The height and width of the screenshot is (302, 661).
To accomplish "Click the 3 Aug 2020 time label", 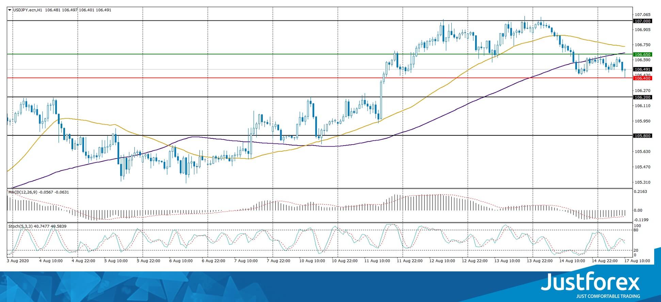I will (x=18, y=261).
